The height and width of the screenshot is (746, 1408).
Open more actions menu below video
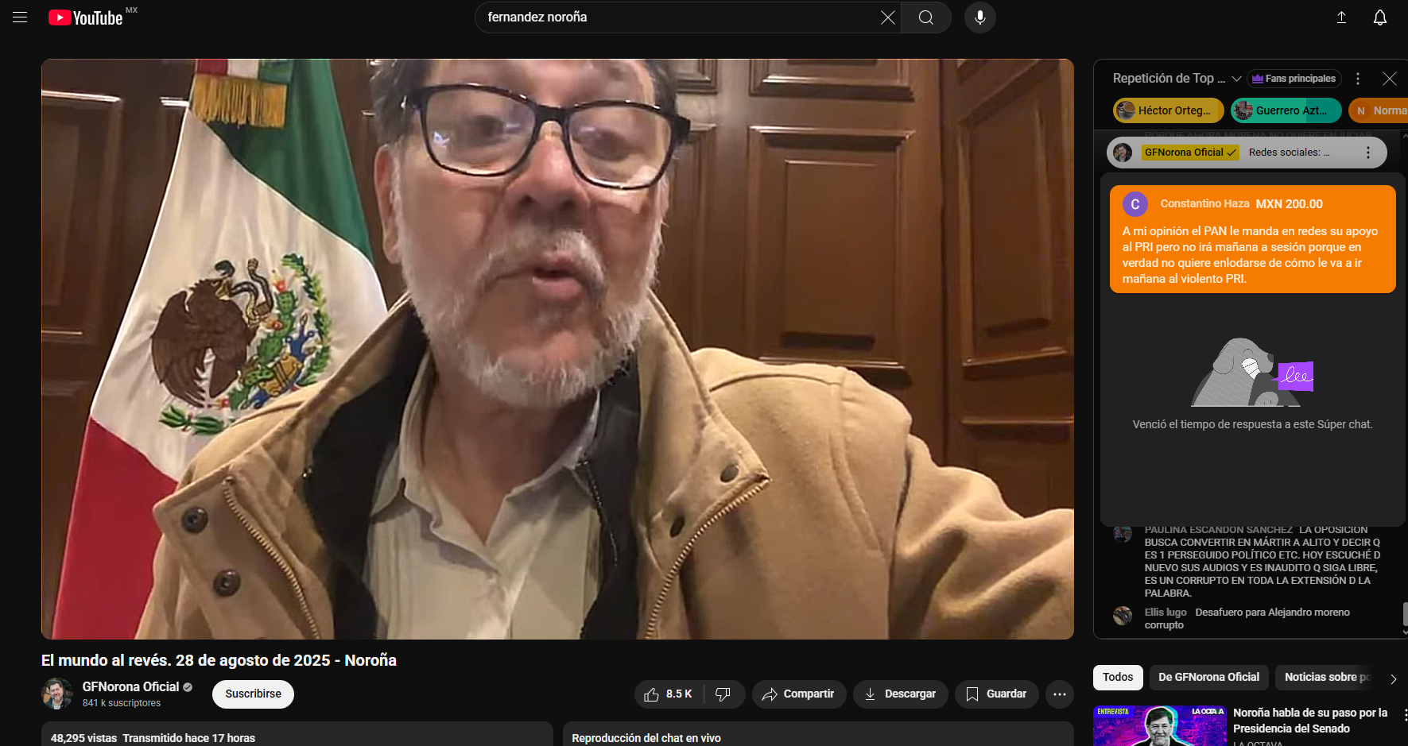[x=1059, y=694]
